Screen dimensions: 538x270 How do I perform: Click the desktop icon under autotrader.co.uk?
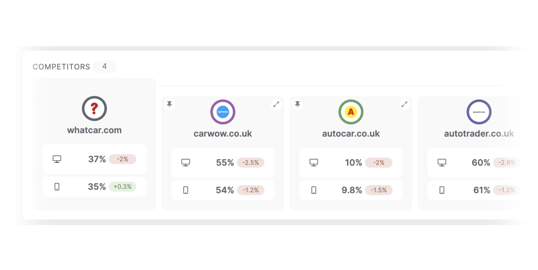pyautogui.click(x=442, y=163)
